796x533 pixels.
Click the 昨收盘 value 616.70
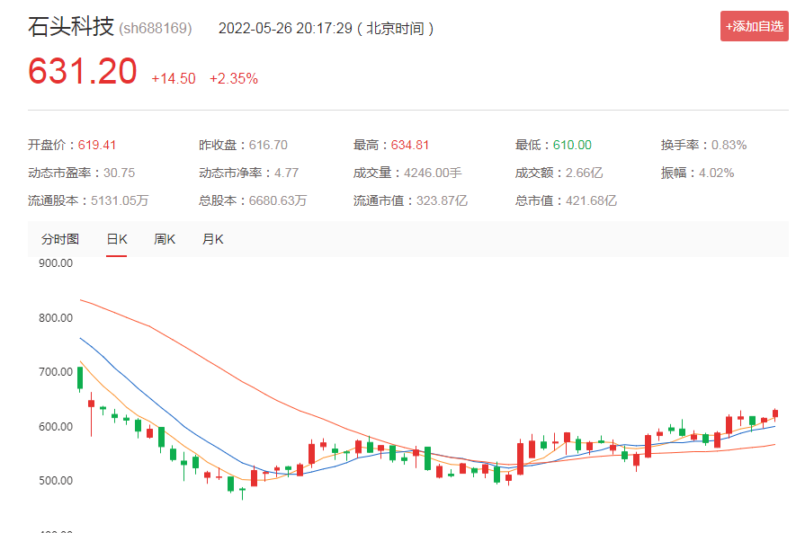[x=268, y=145]
